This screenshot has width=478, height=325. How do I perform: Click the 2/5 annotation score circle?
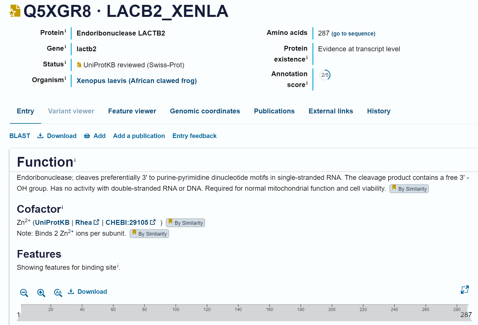[325, 75]
